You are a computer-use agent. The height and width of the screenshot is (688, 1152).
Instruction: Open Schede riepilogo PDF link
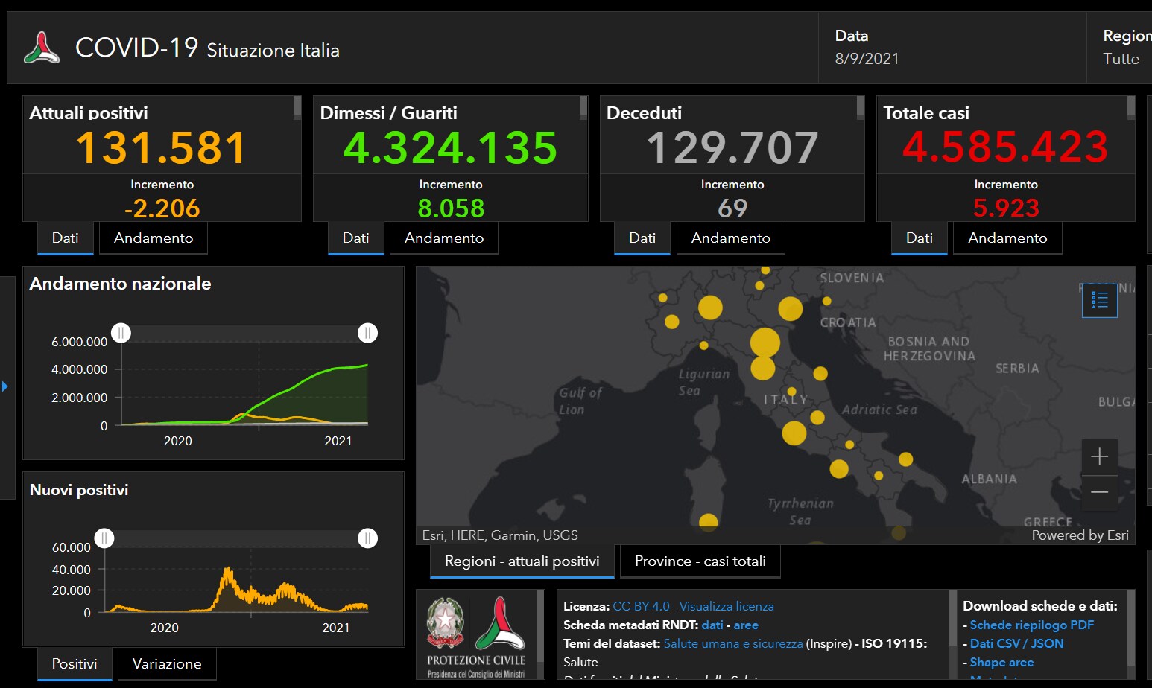(1031, 625)
